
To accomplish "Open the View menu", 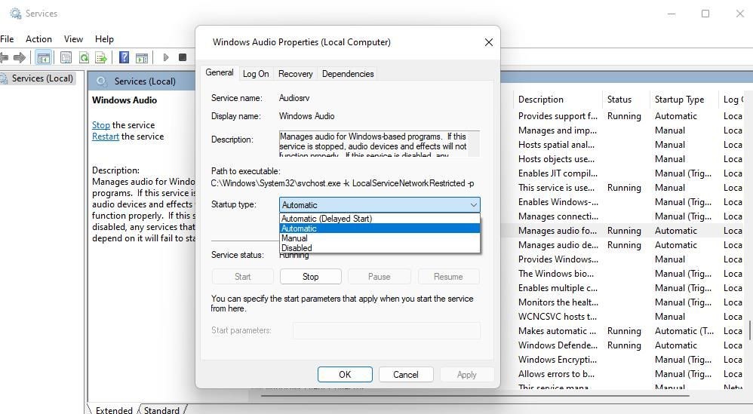I will click(x=73, y=39).
